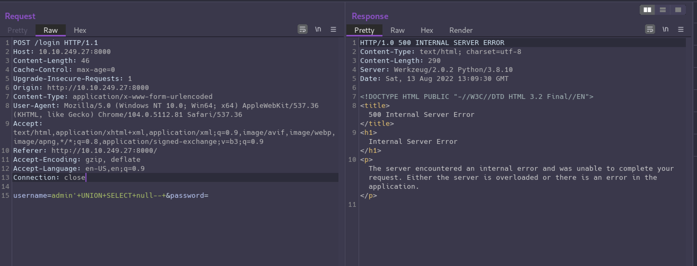Switch to Response Hex tab
Screen dimensions: 697x266
click(427, 30)
